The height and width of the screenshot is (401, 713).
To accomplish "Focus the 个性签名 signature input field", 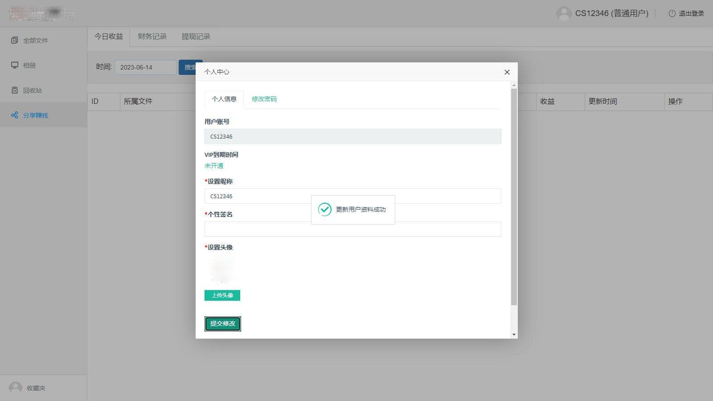I will tap(352, 229).
